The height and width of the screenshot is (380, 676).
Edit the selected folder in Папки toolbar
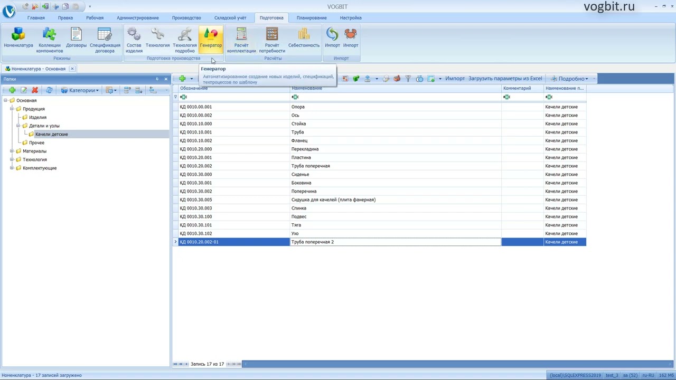pyautogui.click(x=23, y=90)
